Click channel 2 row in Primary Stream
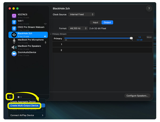The image size is (160, 122). coord(102,50)
